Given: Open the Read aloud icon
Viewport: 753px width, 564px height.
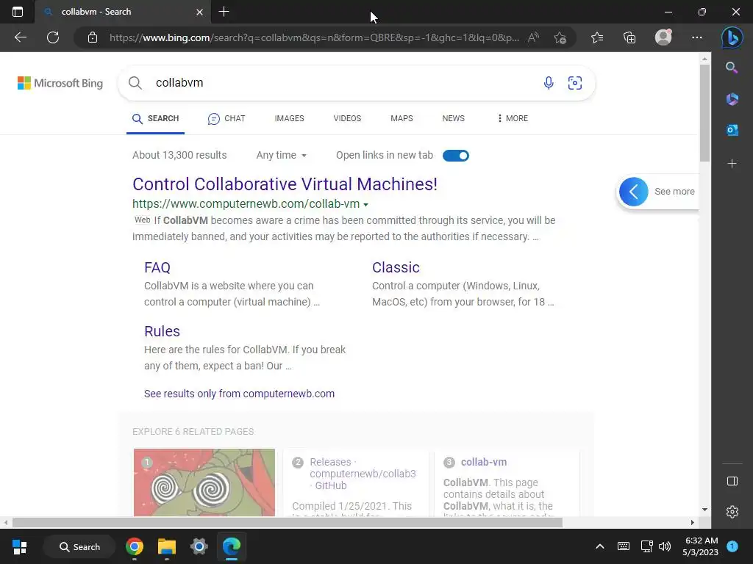Looking at the screenshot, I should pyautogui.click(x=534, y=37).
